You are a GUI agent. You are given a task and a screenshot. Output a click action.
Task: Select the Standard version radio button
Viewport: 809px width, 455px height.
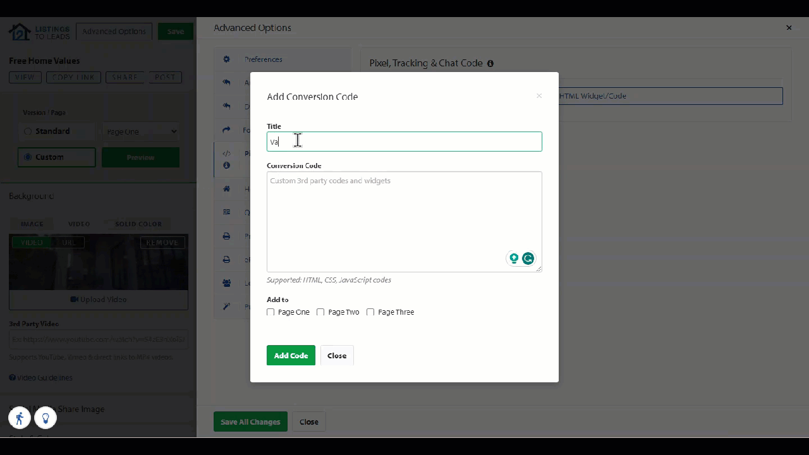[x=27, y=131]
